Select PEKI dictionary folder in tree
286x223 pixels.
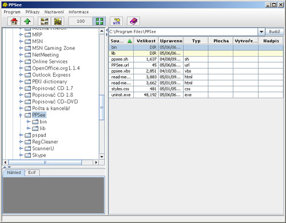pyautogui.click(x=50, y=82)
